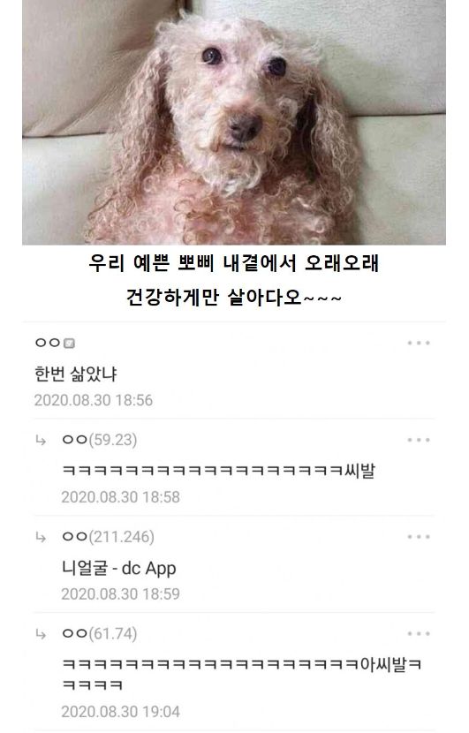The image size is (469, 733).
Task: Click reply arrow icon beside the 211.246 comment
Action: click(x=41, y=538)
